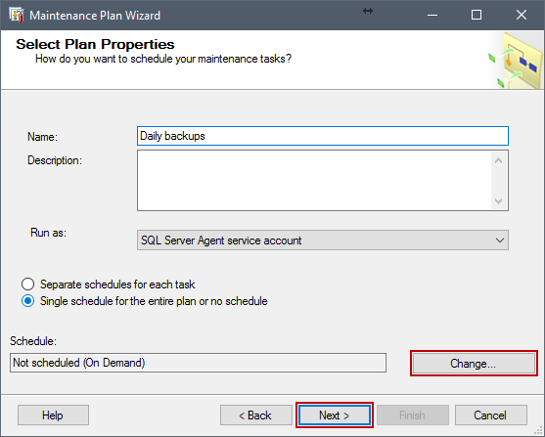Open the Run as dropdown

coord(323,240)
